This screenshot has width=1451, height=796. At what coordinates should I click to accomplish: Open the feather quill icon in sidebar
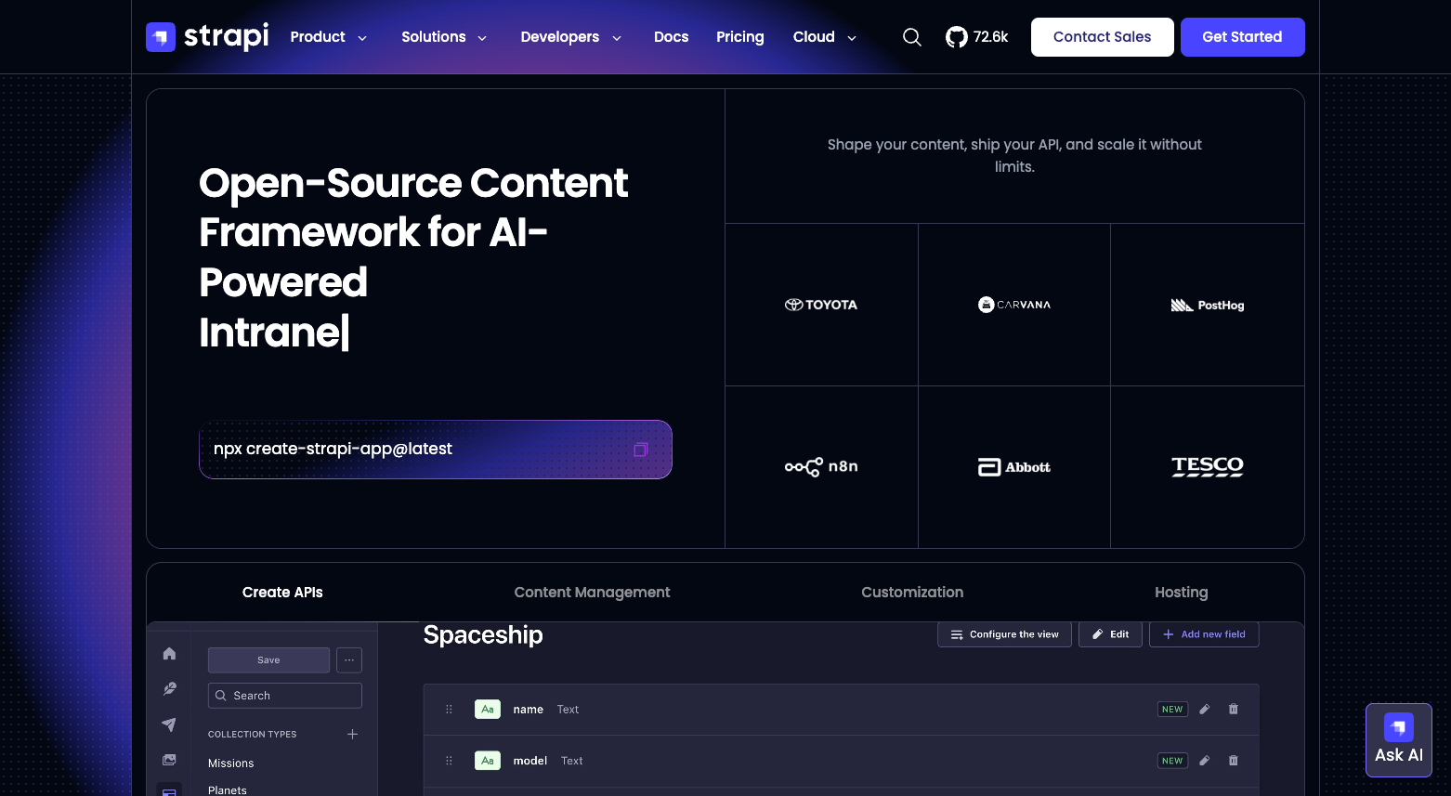(x=169, y=689)
